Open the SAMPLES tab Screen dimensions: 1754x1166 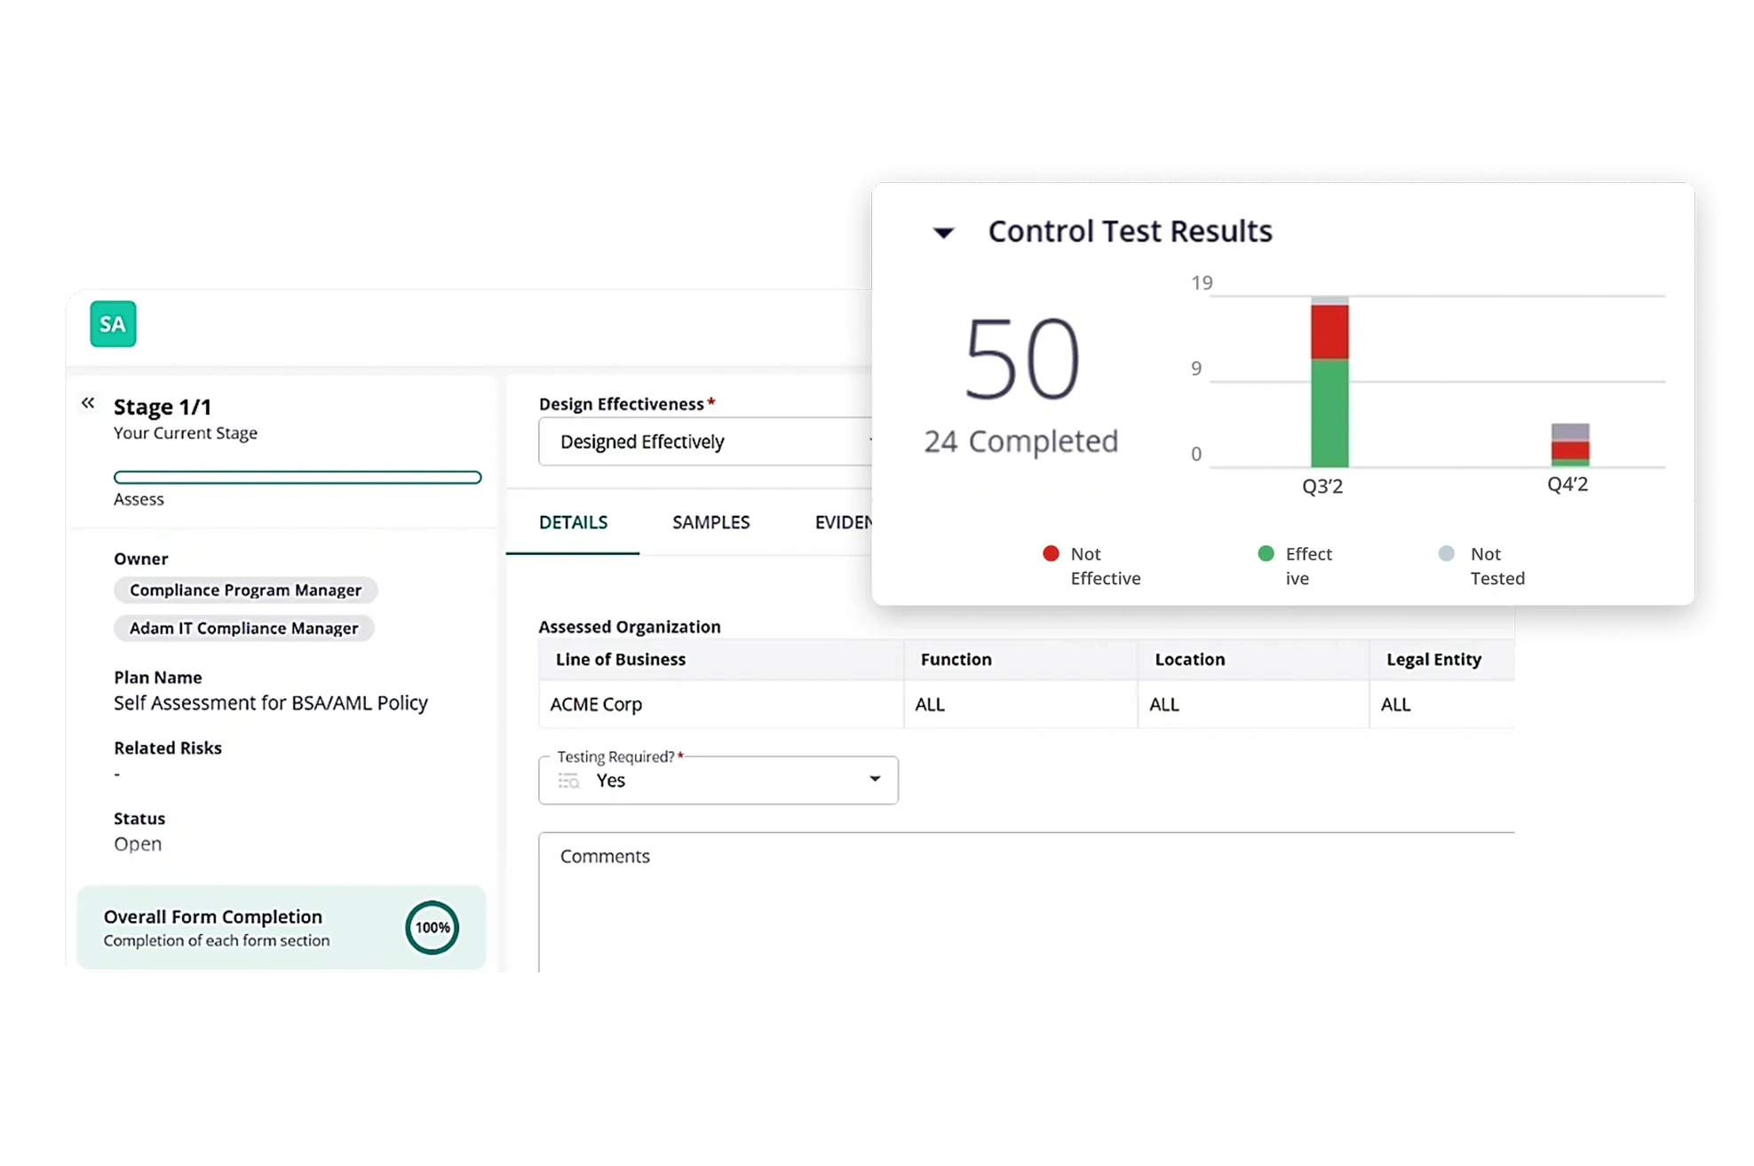710,522
